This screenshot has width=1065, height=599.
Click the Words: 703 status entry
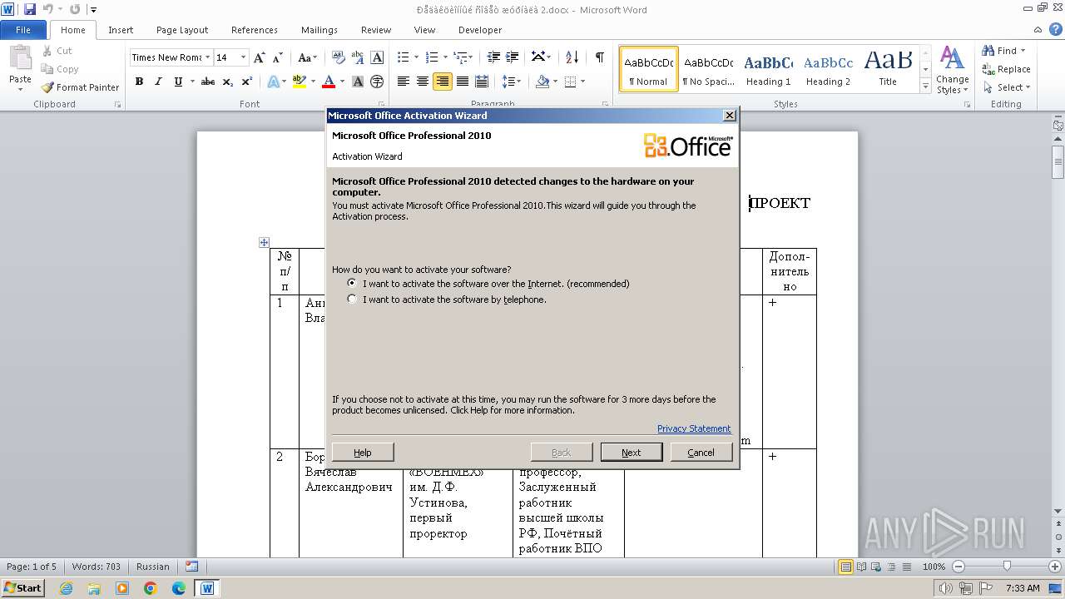pyautogui.click(x=97, y=567)
